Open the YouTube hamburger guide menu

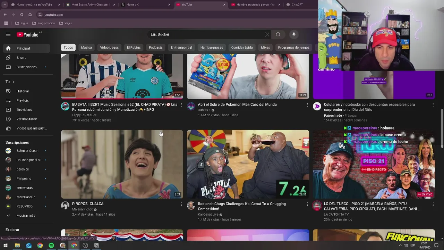click(8, 34)
